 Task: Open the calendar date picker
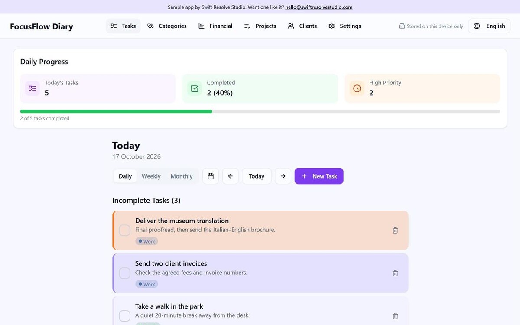point(211,176)
